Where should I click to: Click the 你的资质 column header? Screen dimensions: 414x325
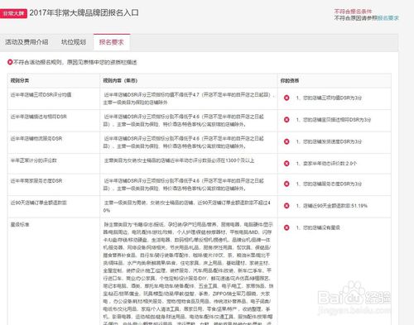(290, 80)
